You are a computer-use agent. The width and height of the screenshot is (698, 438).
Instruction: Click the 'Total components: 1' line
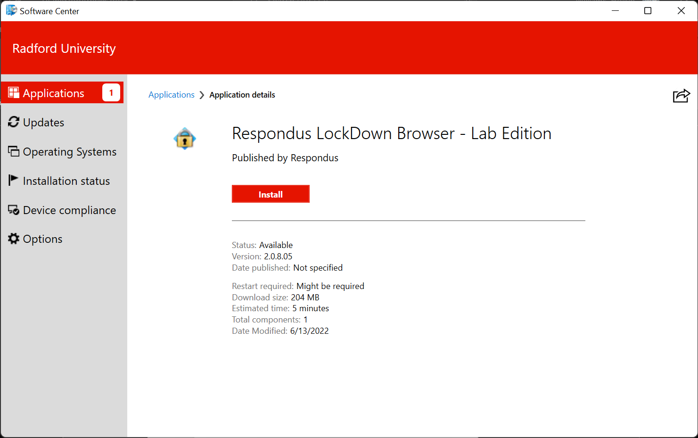pos(270,320)
